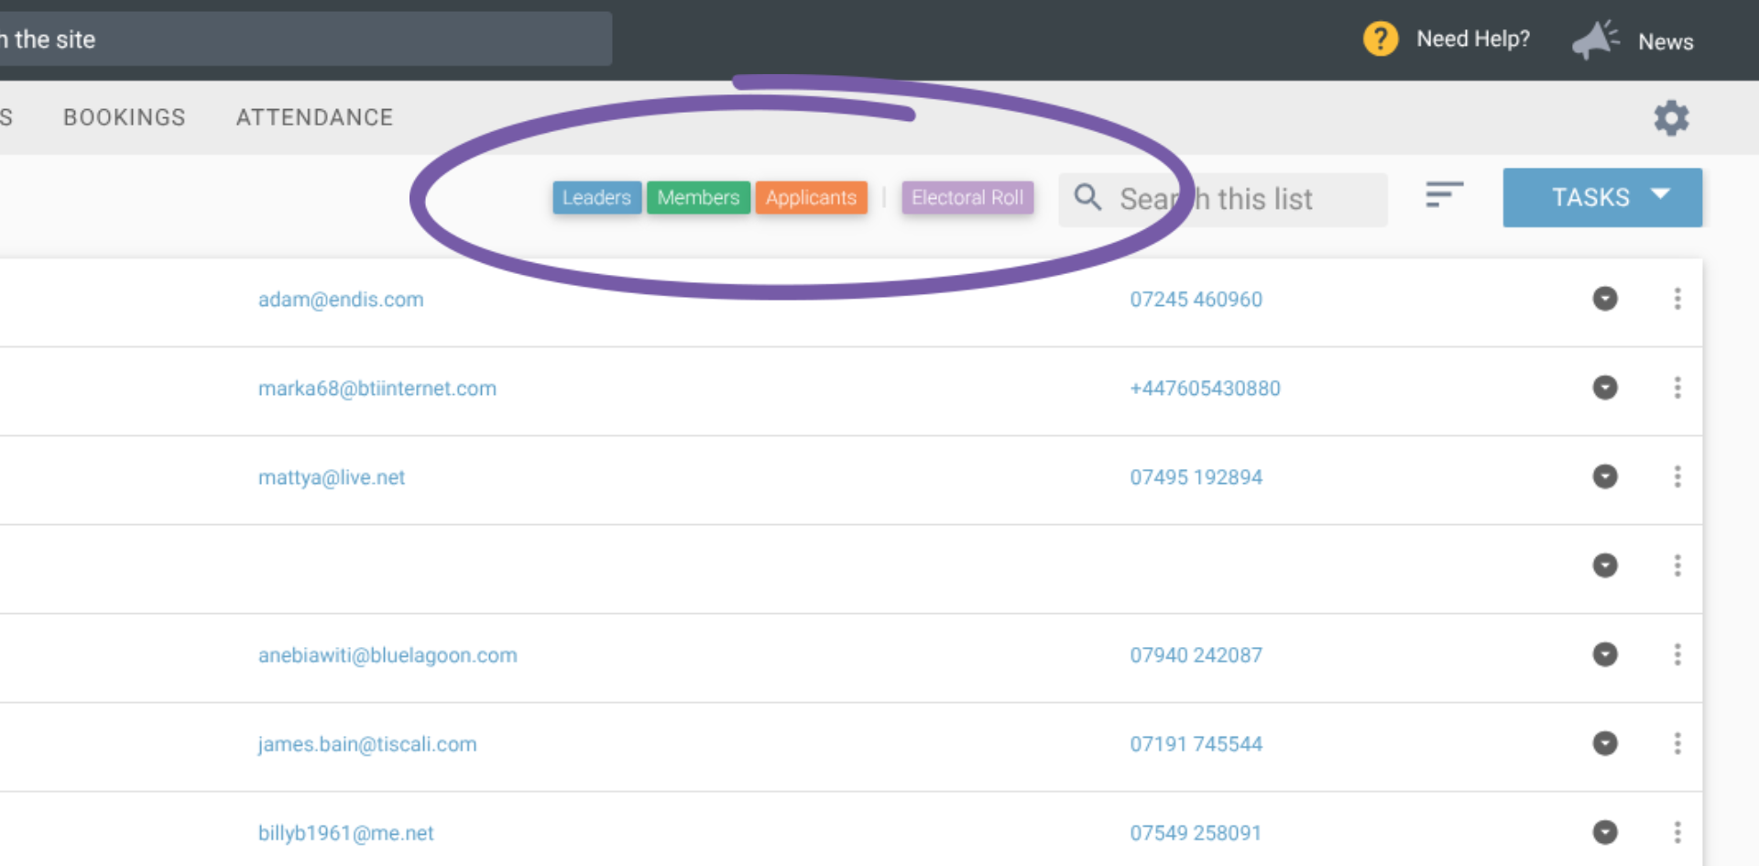The width and height of the screenshot is (1759, 866).
Task: Expand round arrow for marka68@btiinternet.com row
Action: pos(1605,388)
